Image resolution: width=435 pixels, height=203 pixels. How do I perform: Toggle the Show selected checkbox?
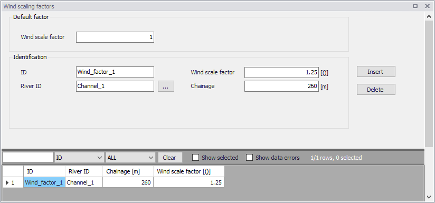click(x=195, y=158)
